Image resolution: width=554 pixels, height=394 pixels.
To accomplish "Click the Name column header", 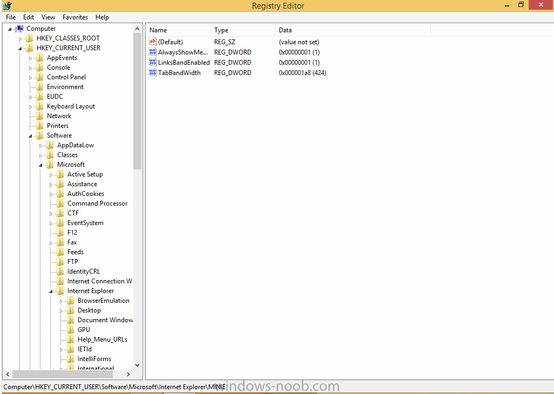I will pos(179,30).
